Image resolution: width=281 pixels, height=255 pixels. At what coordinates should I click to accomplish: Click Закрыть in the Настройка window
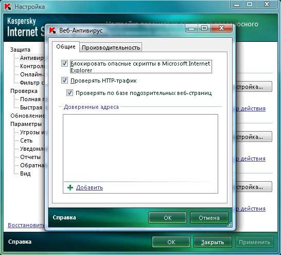coord(213,242)
